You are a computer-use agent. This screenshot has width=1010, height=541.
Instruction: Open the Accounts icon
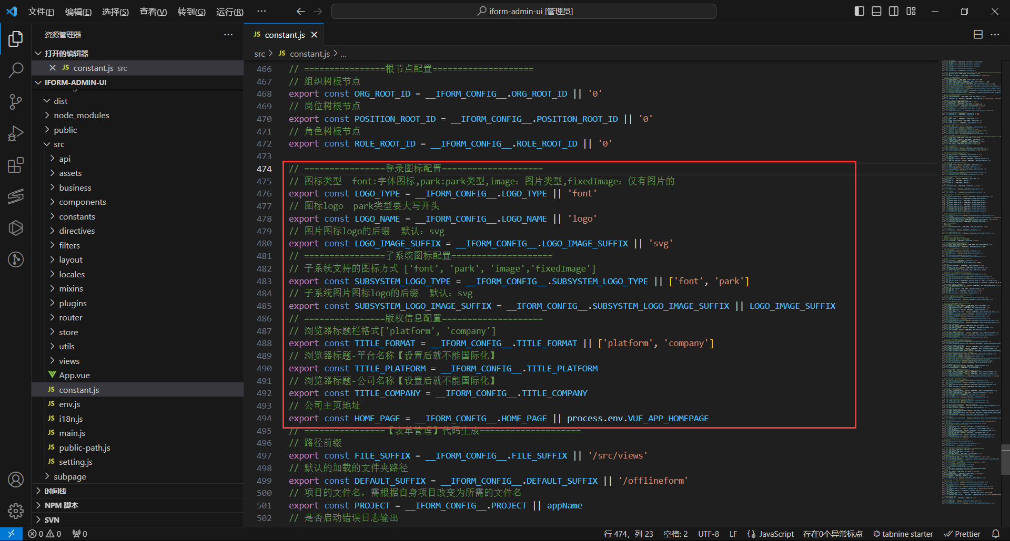point(16,480)
